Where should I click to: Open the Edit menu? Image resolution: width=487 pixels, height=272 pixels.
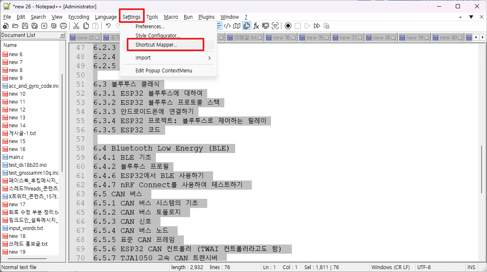(x=21, y=17)
